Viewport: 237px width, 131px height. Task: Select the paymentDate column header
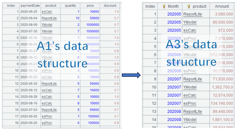pos(30,6)
